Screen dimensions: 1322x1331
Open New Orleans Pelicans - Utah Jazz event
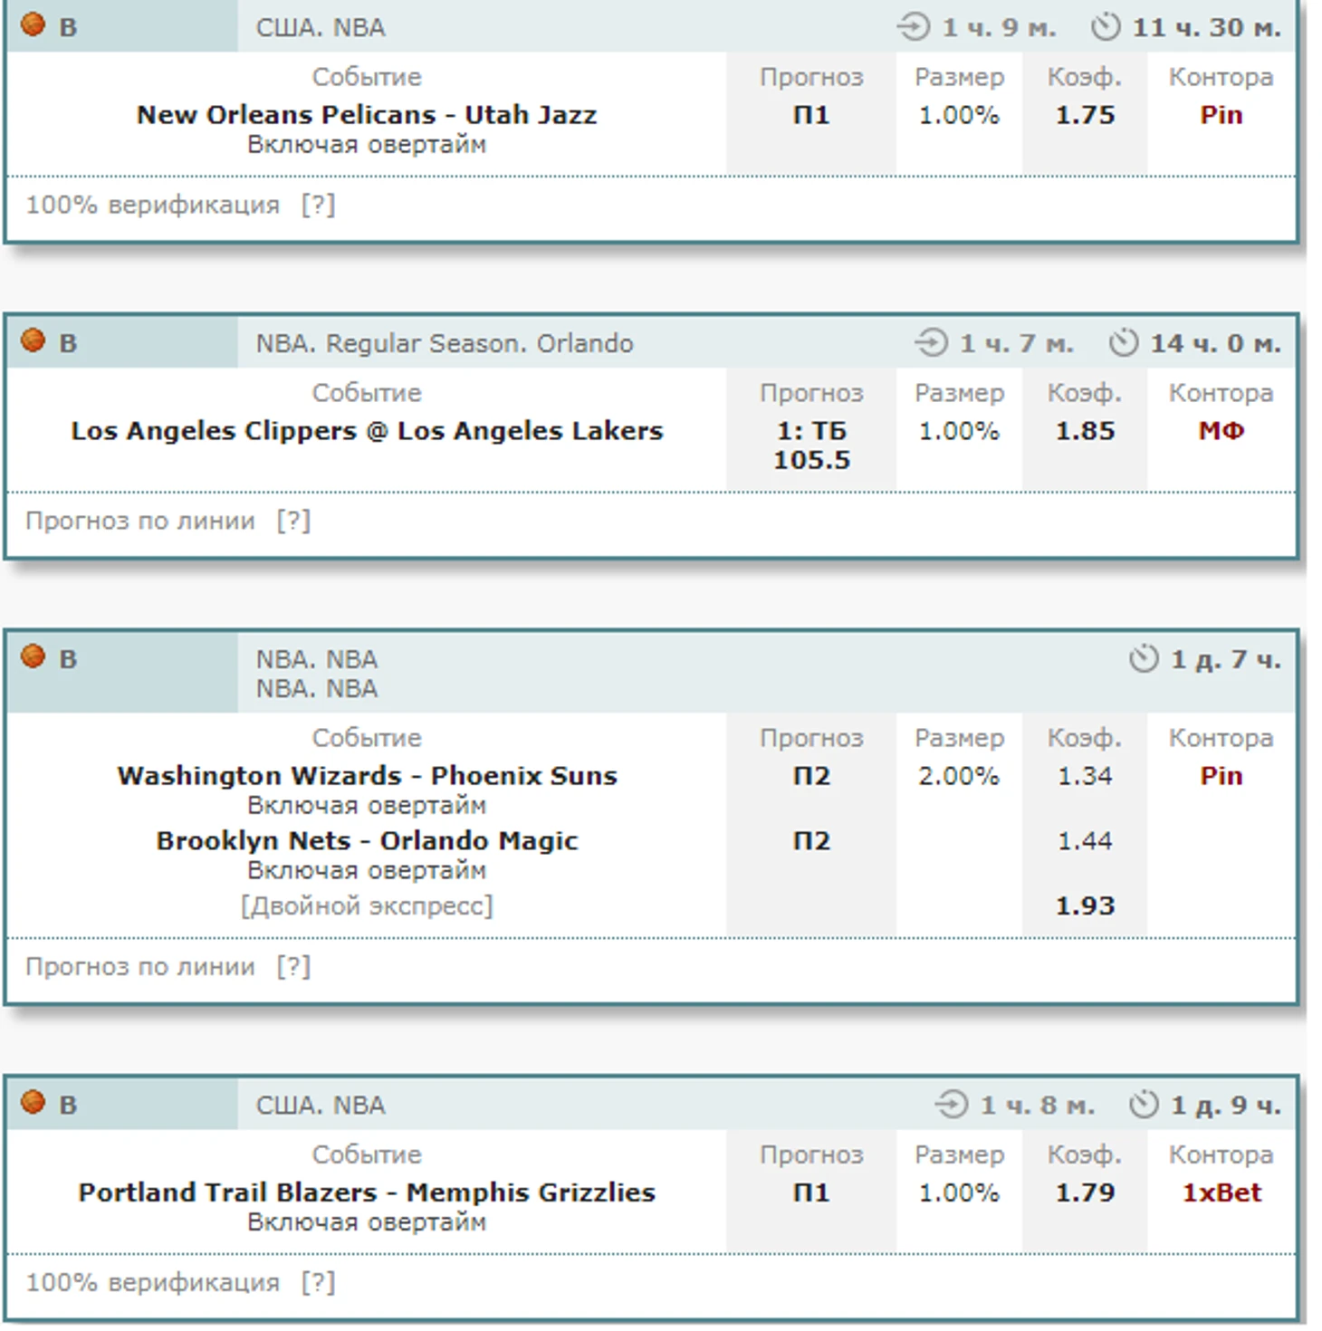[367, 115]
